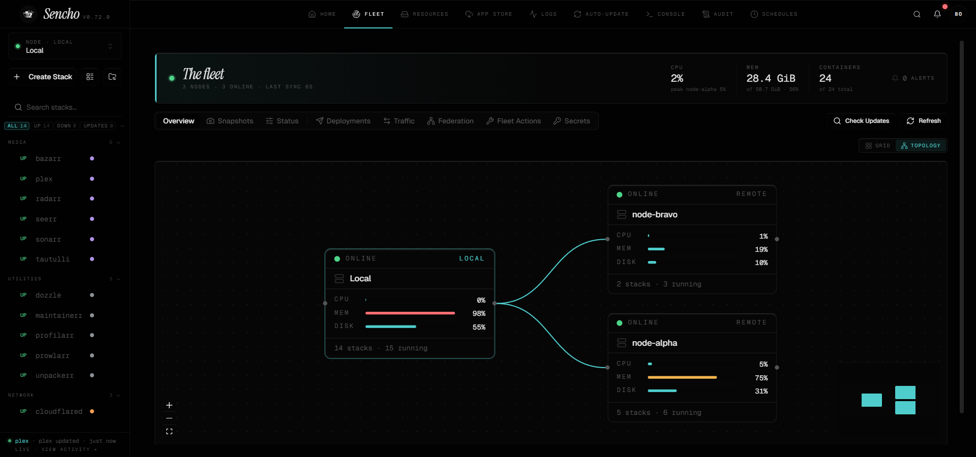
Task: Click the Create Stack button
Action: pos(43,77)
